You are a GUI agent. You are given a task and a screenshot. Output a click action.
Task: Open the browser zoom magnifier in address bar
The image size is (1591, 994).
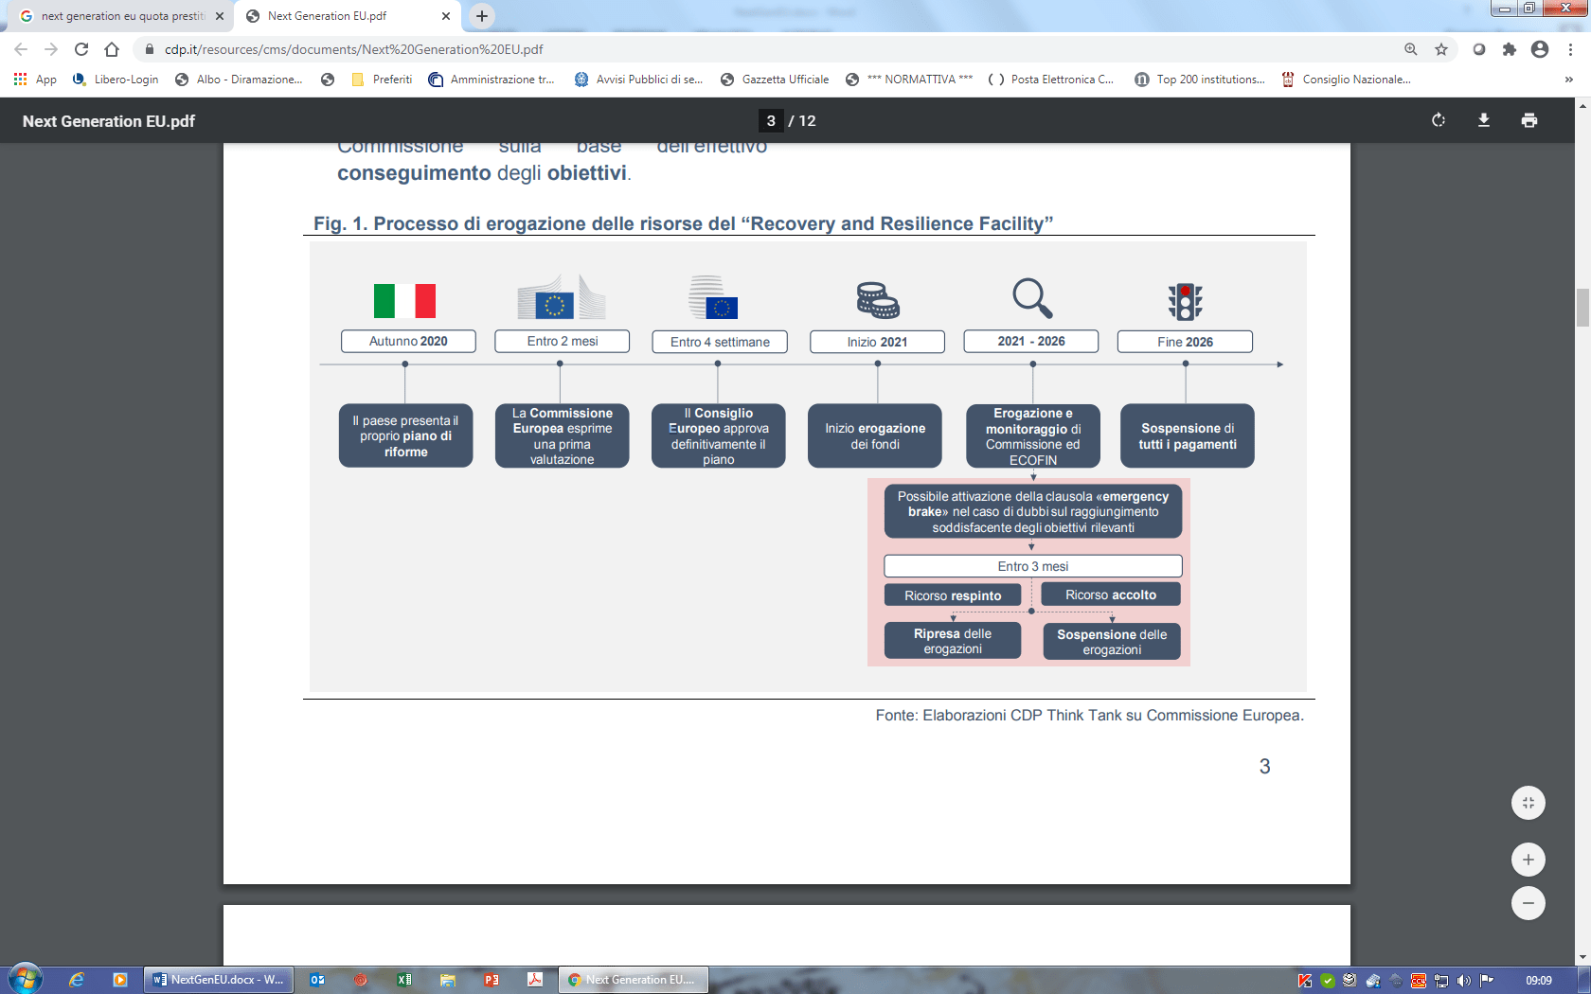click(1411, 49)
